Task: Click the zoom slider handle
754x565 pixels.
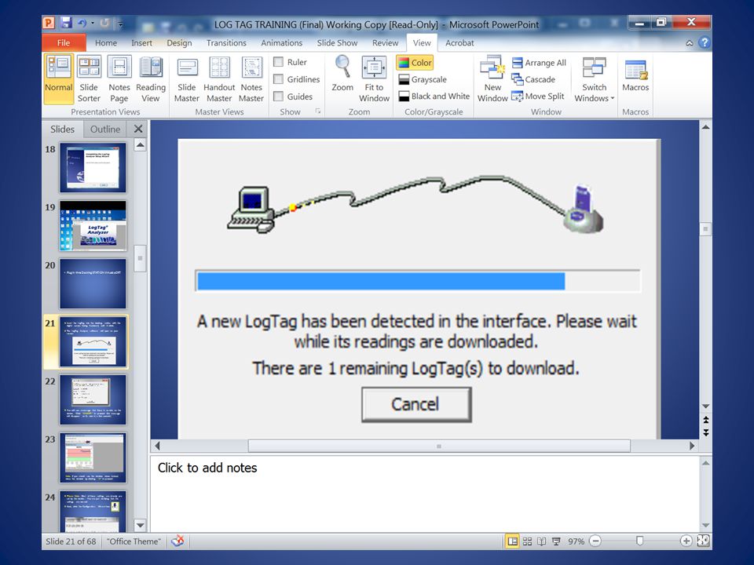Action: coord(639,541)
